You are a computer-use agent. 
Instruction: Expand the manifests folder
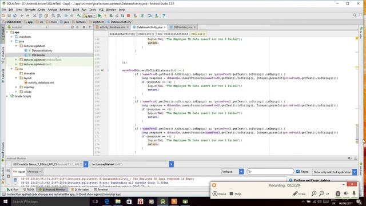click(11, 37)
